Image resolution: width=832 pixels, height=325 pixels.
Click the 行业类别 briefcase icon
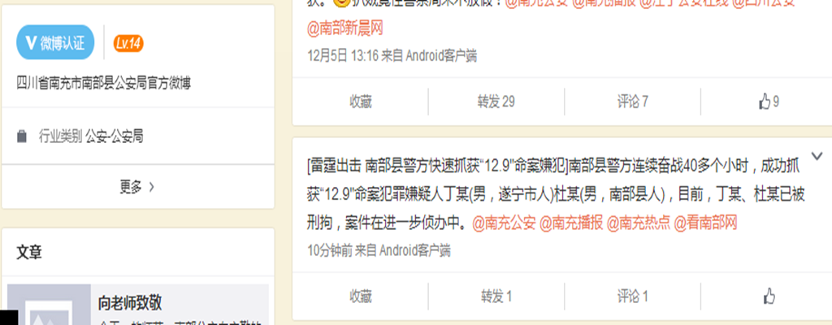click(x=22, y=136)
